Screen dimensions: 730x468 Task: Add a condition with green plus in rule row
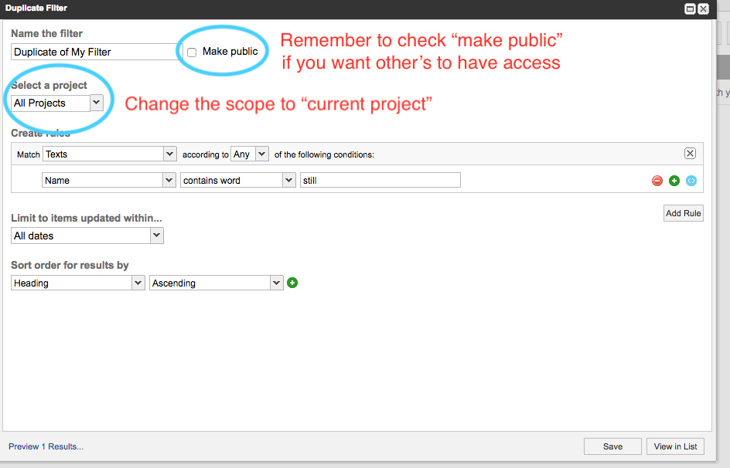[674, 181]
